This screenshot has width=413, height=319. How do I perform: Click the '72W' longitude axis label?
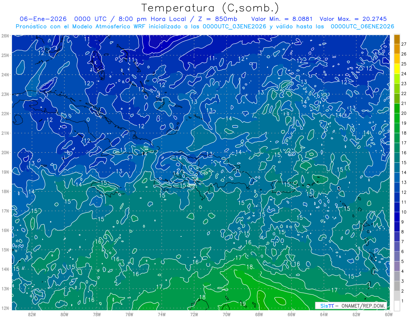tap(194, 314)
